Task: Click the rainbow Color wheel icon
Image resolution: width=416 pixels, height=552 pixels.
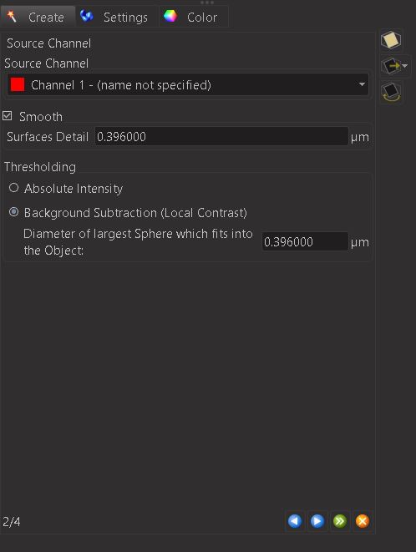Action: pyautogui.click(x=170, y=16)
